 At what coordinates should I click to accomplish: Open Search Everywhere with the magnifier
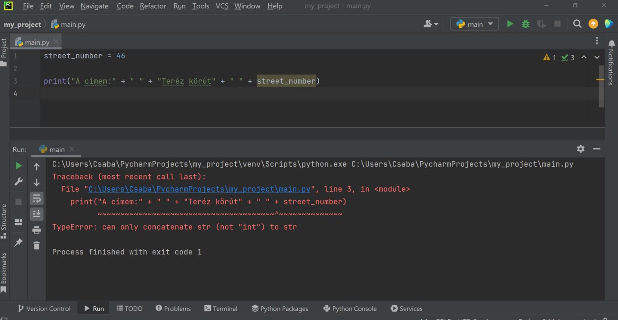(577, 24)
